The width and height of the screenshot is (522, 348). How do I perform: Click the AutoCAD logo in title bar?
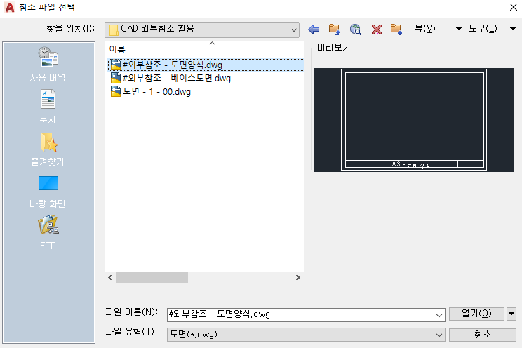click(10, 7)
